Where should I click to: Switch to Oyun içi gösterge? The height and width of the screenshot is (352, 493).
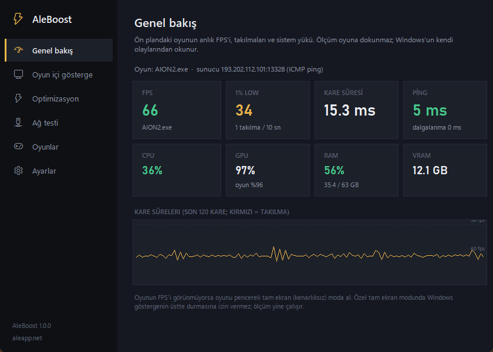coord(59,75)
